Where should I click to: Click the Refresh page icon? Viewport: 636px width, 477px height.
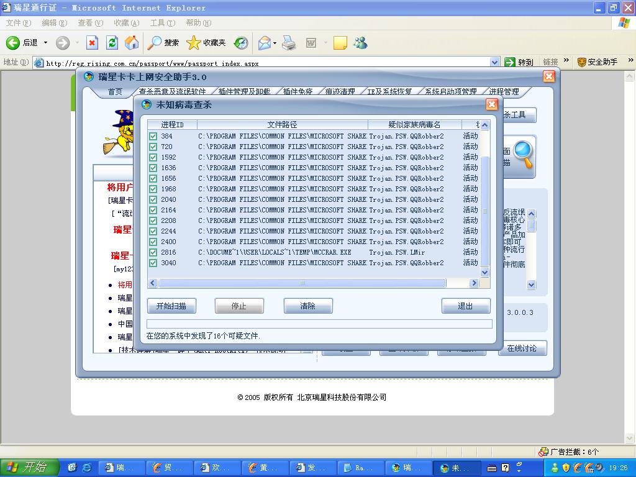112,43
